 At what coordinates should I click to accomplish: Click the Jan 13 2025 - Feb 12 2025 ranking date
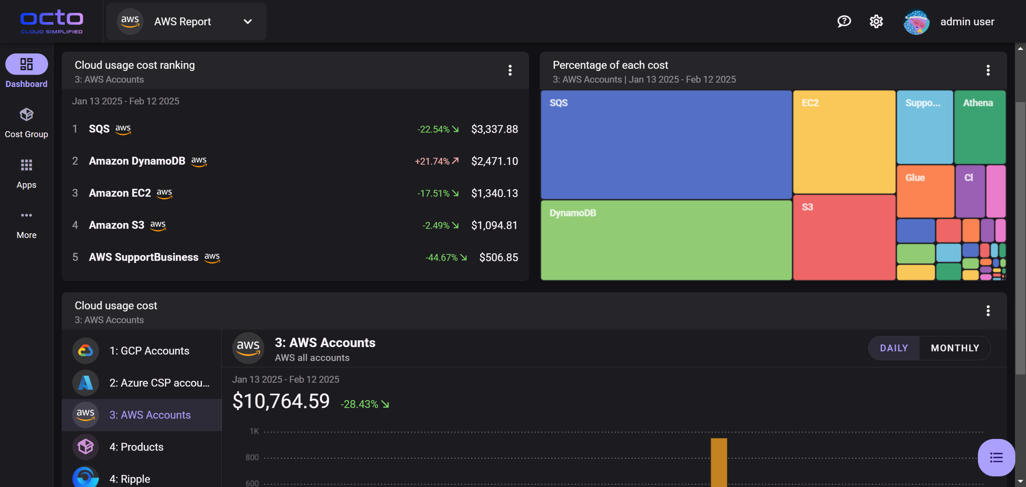(x=125, y=101)
